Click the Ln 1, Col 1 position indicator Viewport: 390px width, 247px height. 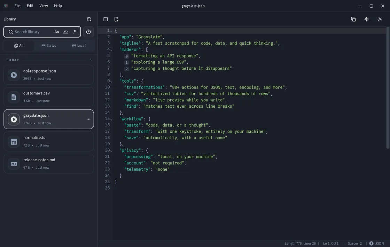pyautogui.click(x=331, y=244)
